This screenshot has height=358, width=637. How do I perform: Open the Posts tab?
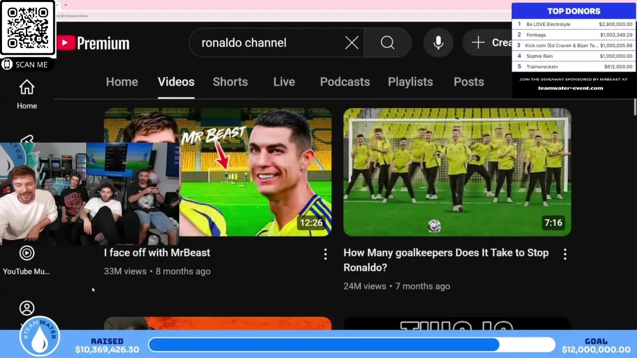[x=469, y=82]
